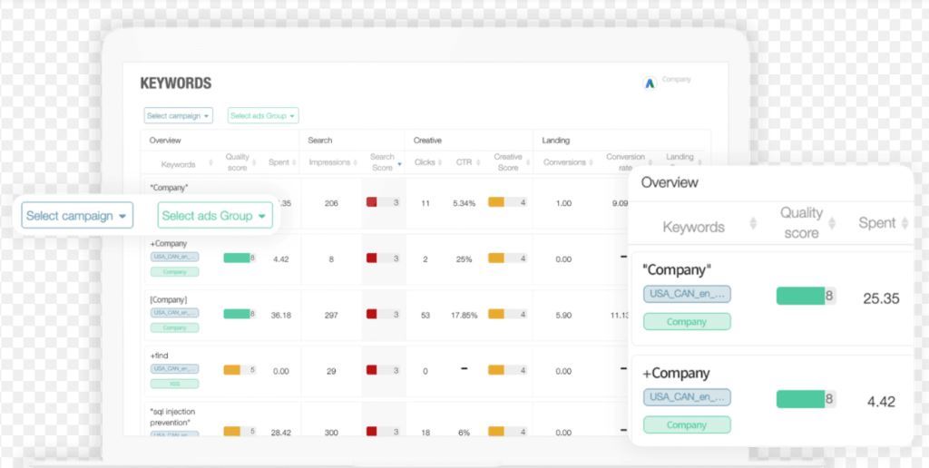Click green Company tag in the [Company] row
929x468 pixels.
175,327
